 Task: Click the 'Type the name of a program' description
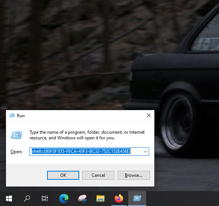click(87, 135)
